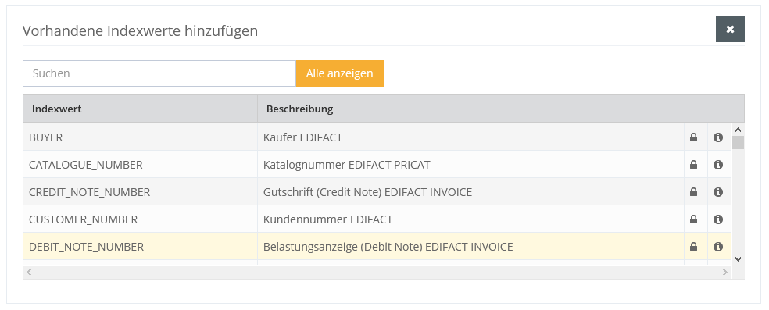The height and width of the screenshot is (310, 769).
Task: Sort by the Indexwert column header
Action: coord(57,109)
